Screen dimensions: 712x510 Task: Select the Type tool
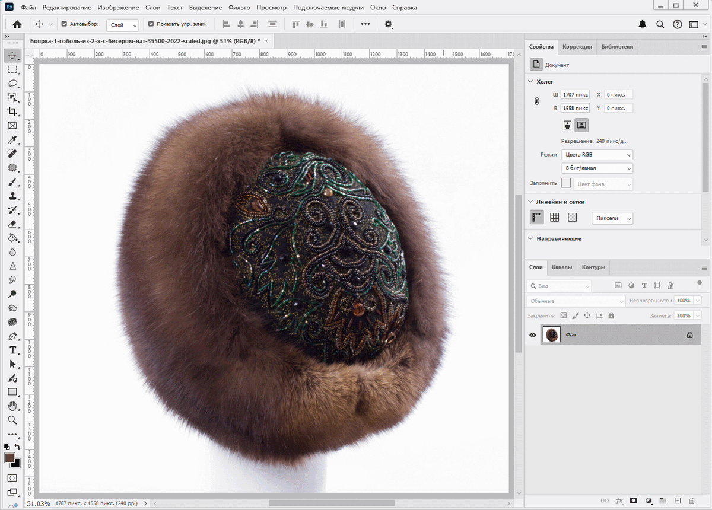(x=12, y=350)
